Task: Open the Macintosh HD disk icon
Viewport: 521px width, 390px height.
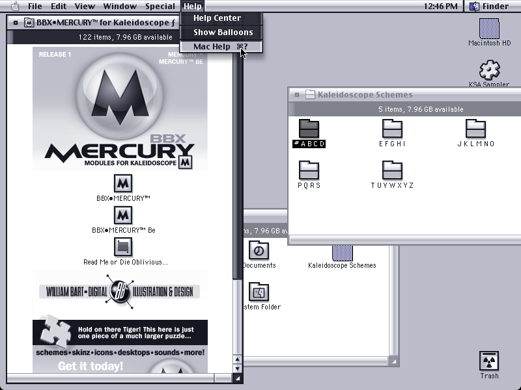Action: (489, 29)
